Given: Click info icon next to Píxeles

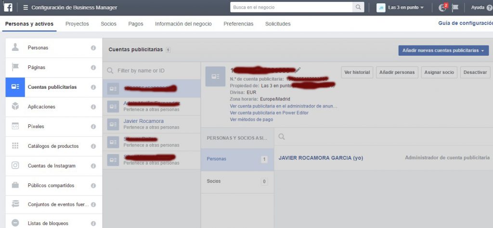Looking at the screenshot, I should pos(93,127).
